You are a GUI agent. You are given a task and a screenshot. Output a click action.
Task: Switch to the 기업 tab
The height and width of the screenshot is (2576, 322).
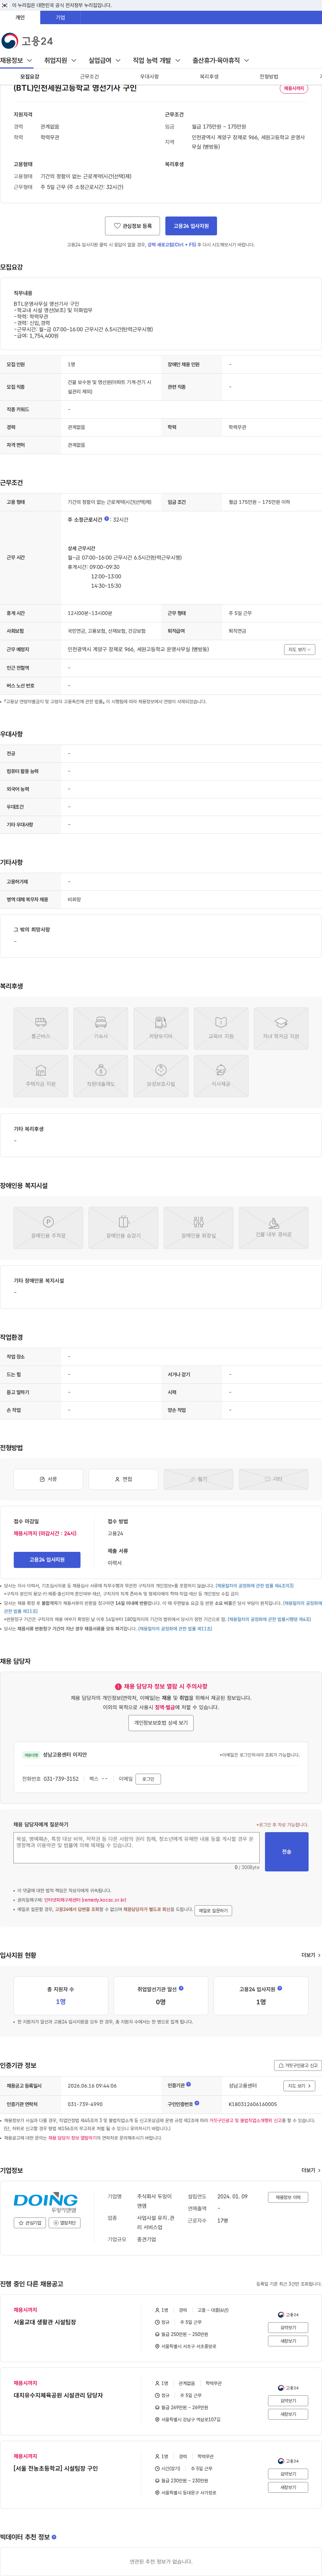click(60, 17)
